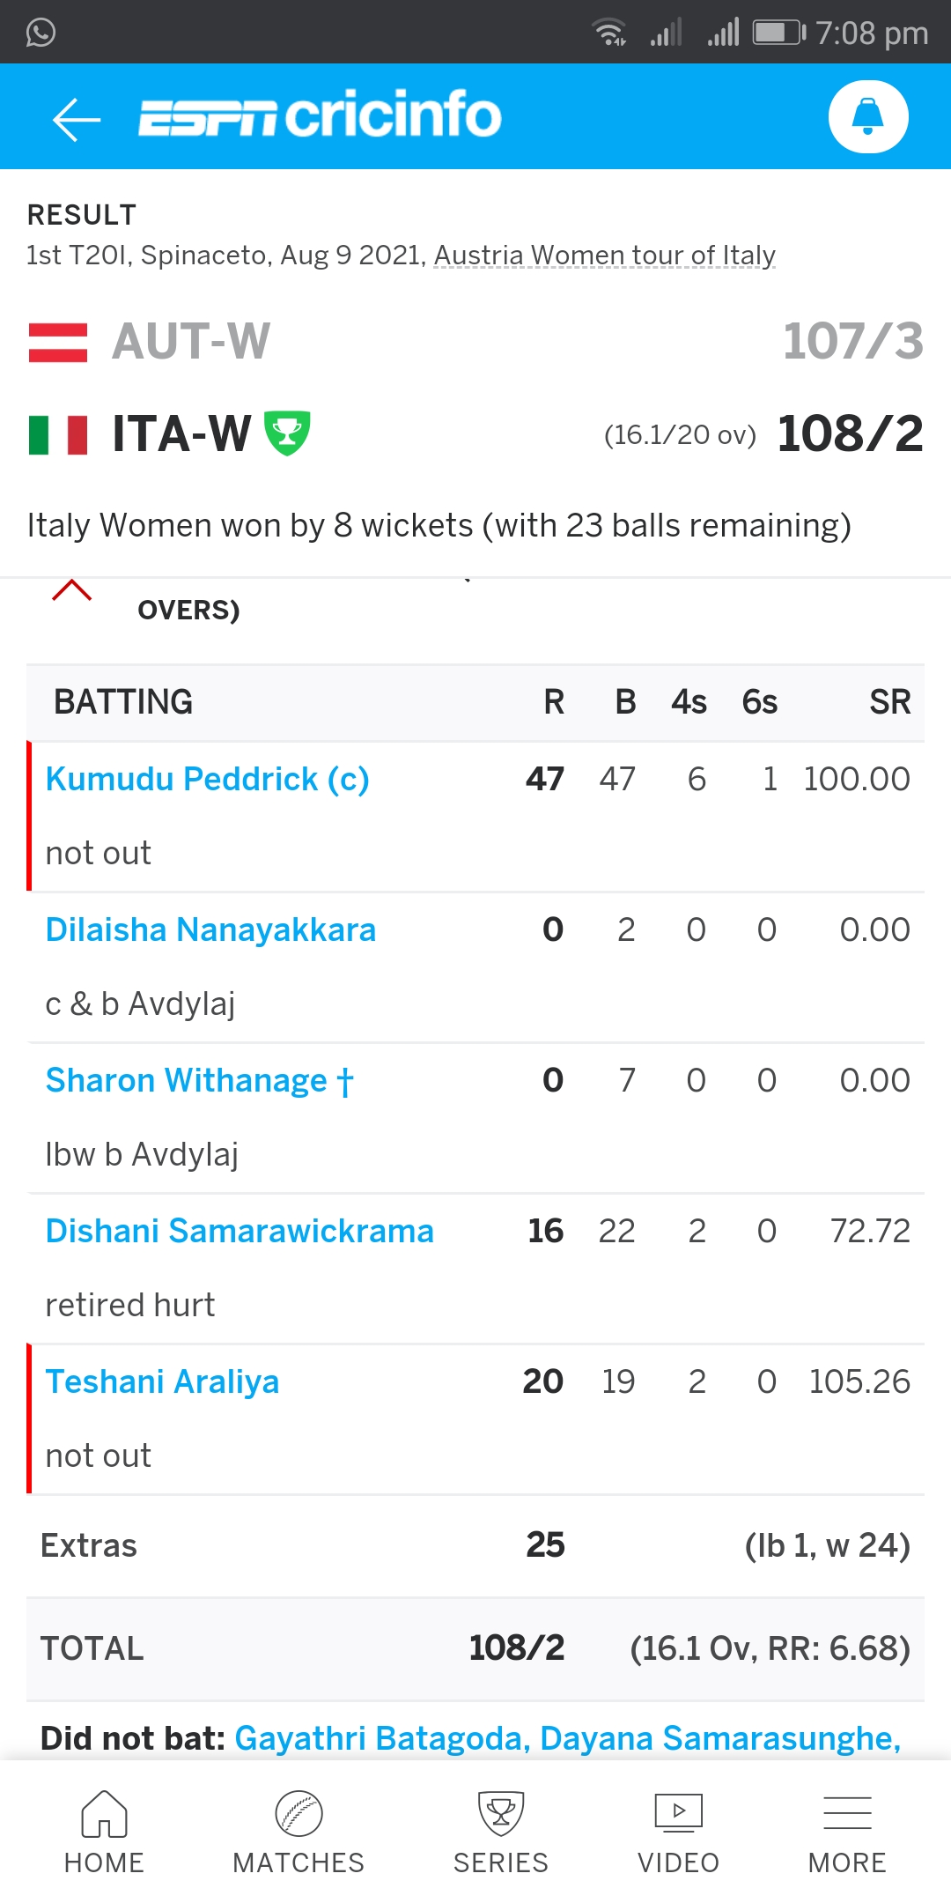Tap the Italy flag icon
This screenshot has height=1903, width=951.
[58, 435]
